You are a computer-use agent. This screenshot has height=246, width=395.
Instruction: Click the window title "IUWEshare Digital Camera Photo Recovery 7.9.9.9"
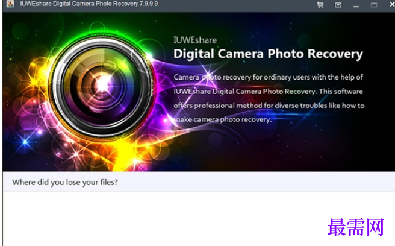pyautogui.click(x=89, y=4)
